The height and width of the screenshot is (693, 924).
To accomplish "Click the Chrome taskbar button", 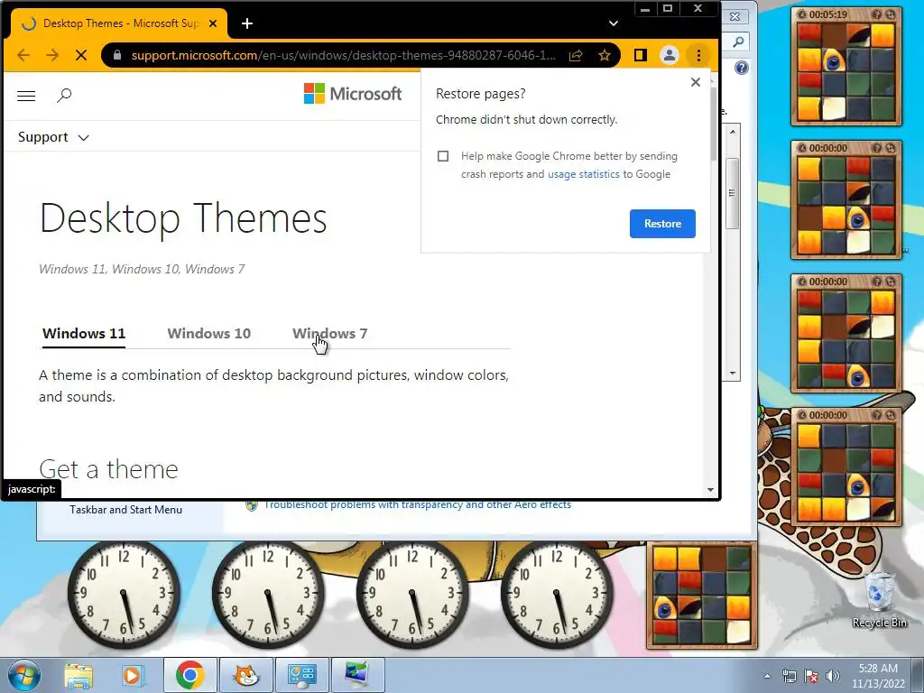I will [189, 675].
